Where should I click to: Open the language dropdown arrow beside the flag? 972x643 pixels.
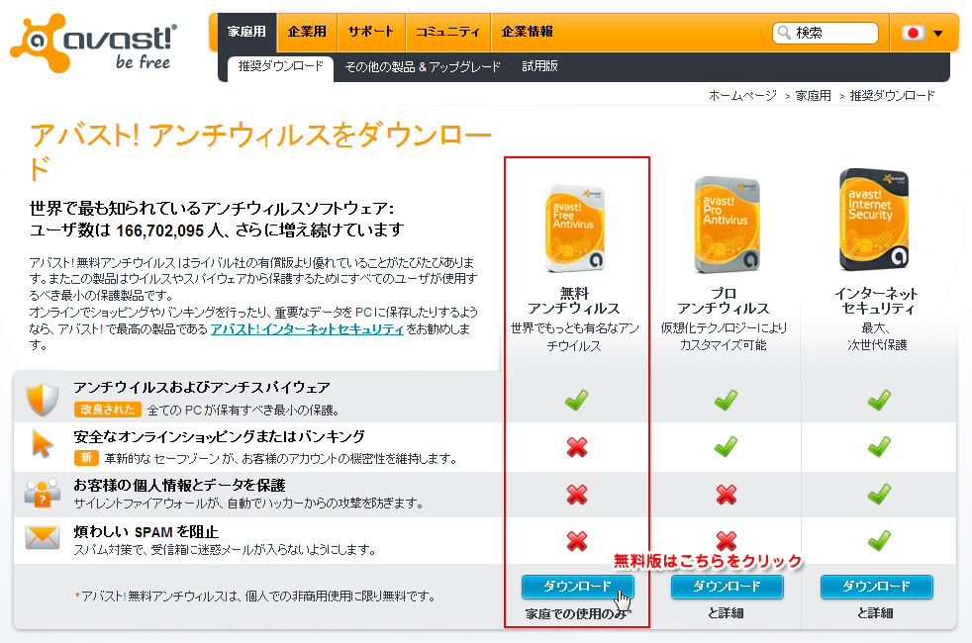tap(938, 34)
